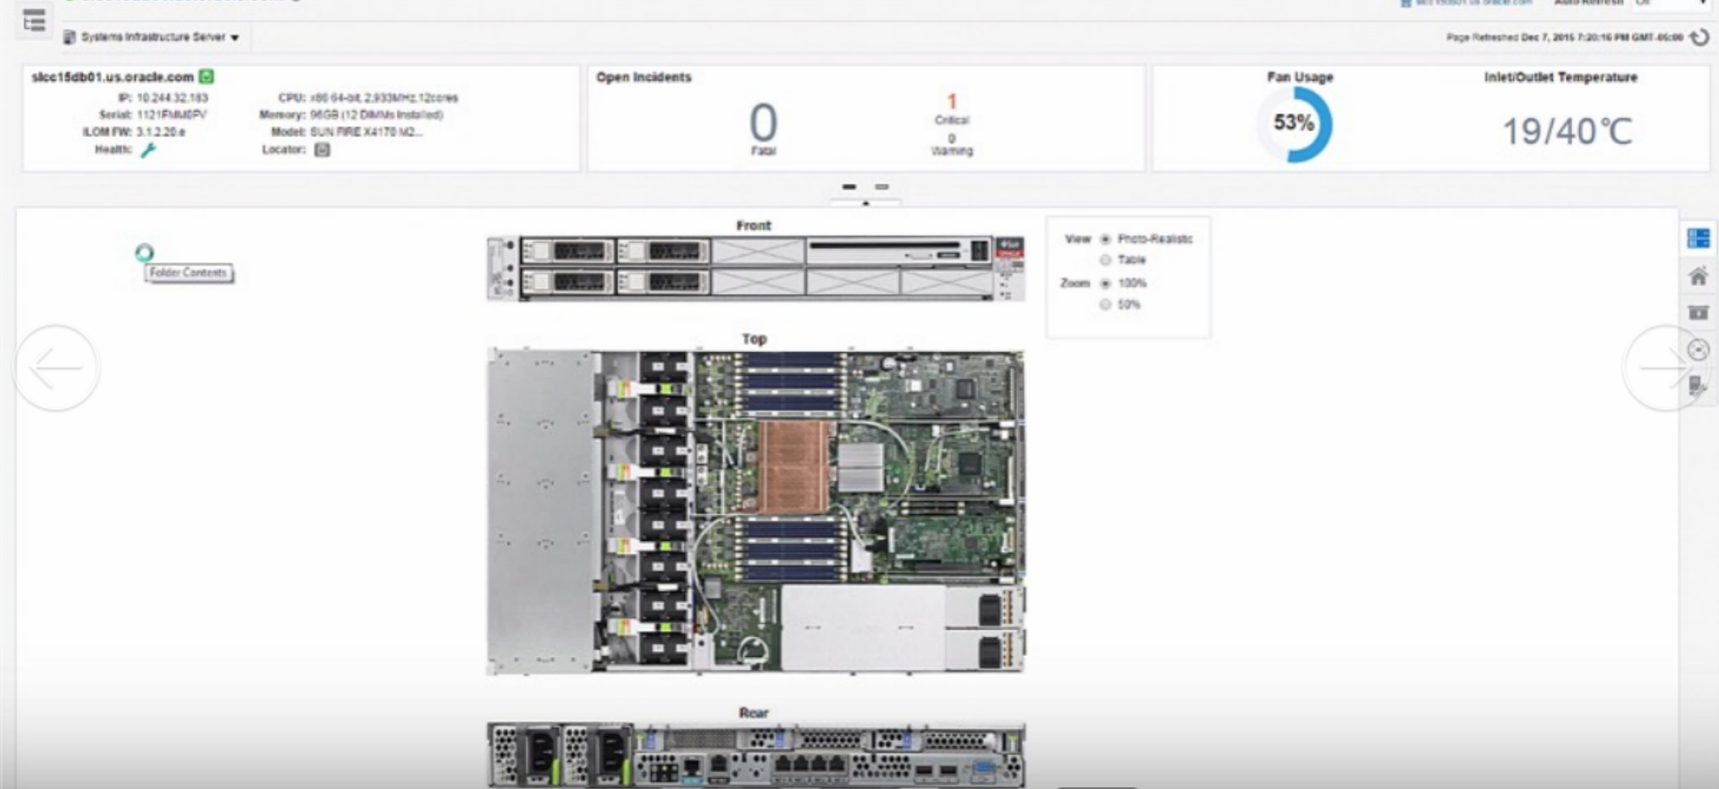
Task: Collapse the summary panel using the small up arrow
Action: point(865,203)
